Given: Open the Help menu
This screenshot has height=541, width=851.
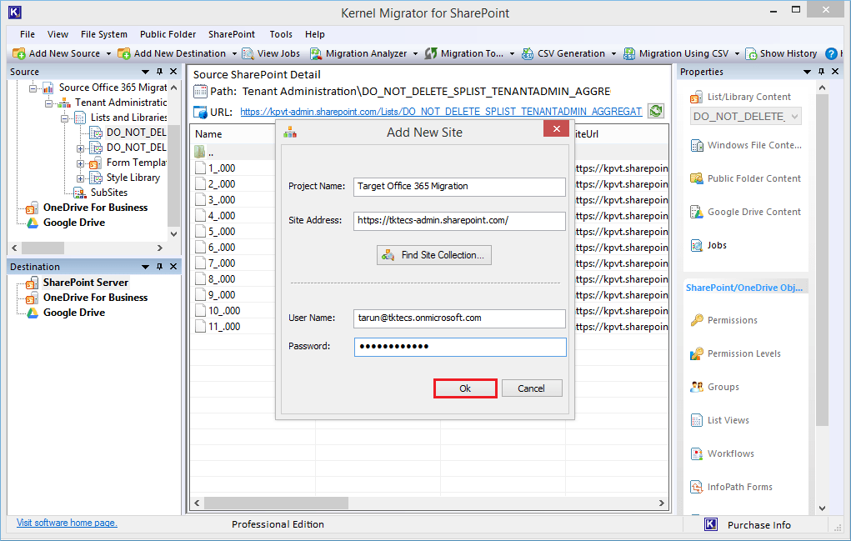Looking at the screenshot, I should (x=315, y=34).
